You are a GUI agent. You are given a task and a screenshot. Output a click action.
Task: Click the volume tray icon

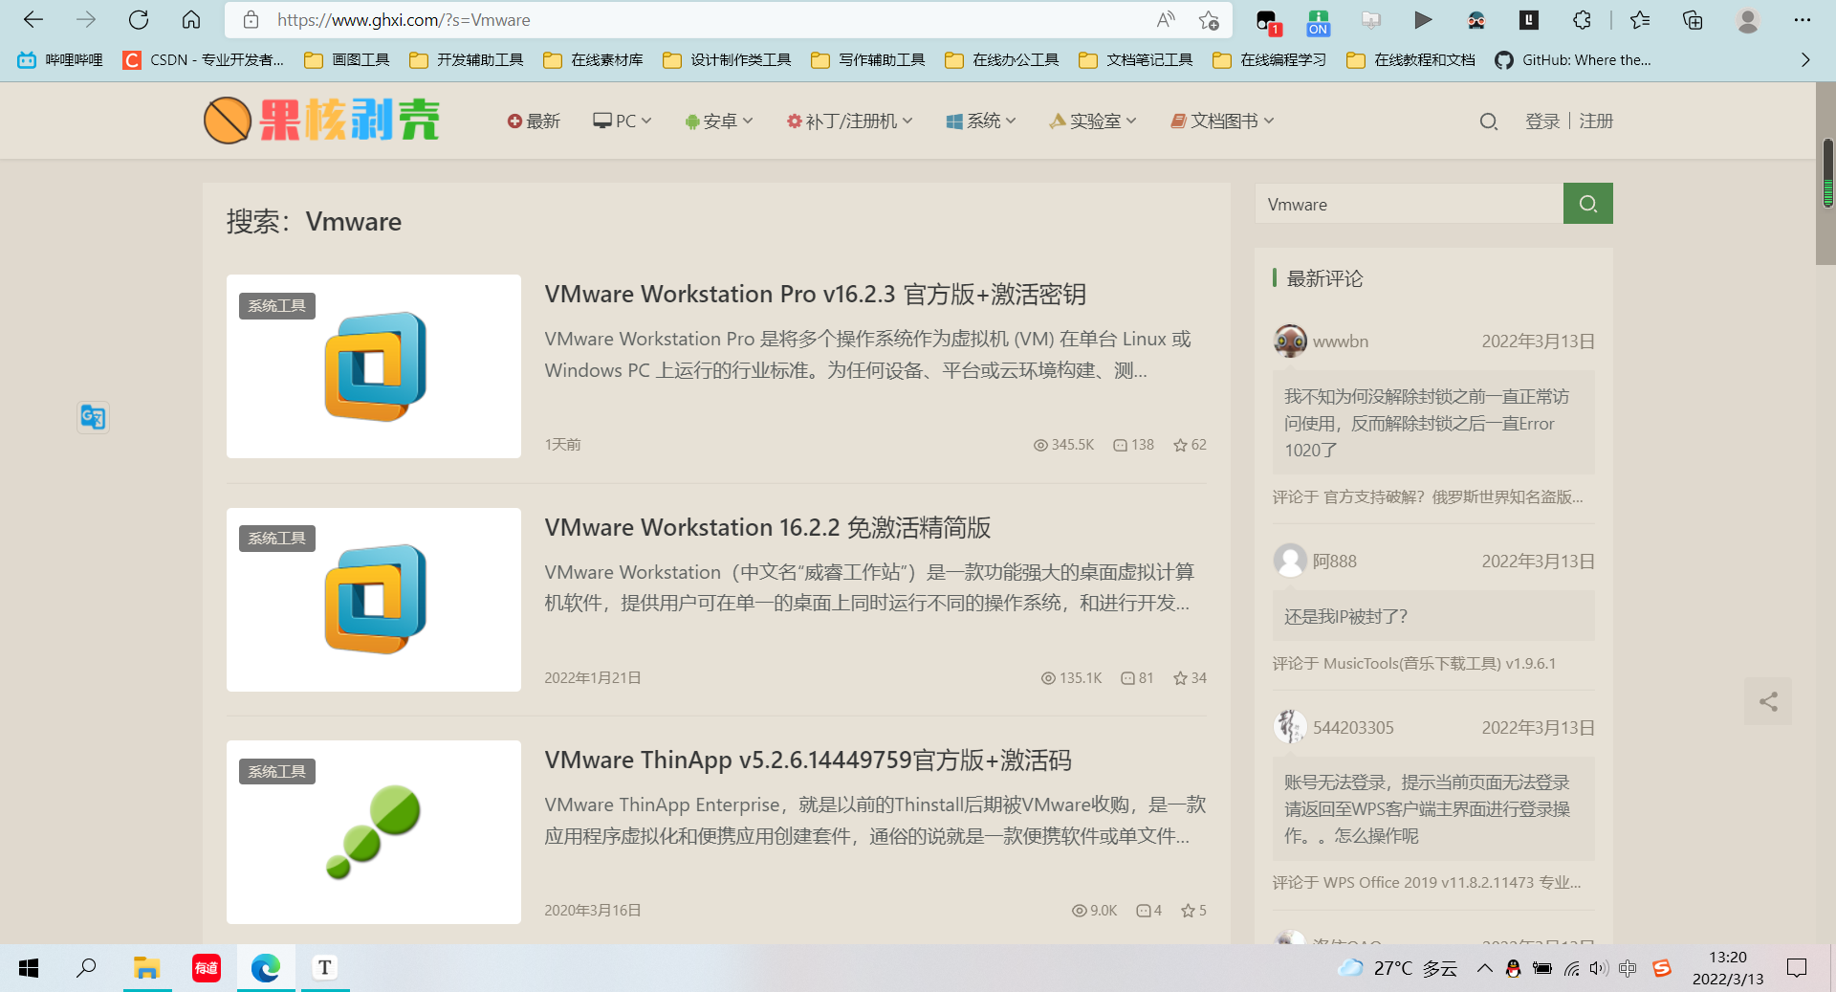pos(1599,968)
